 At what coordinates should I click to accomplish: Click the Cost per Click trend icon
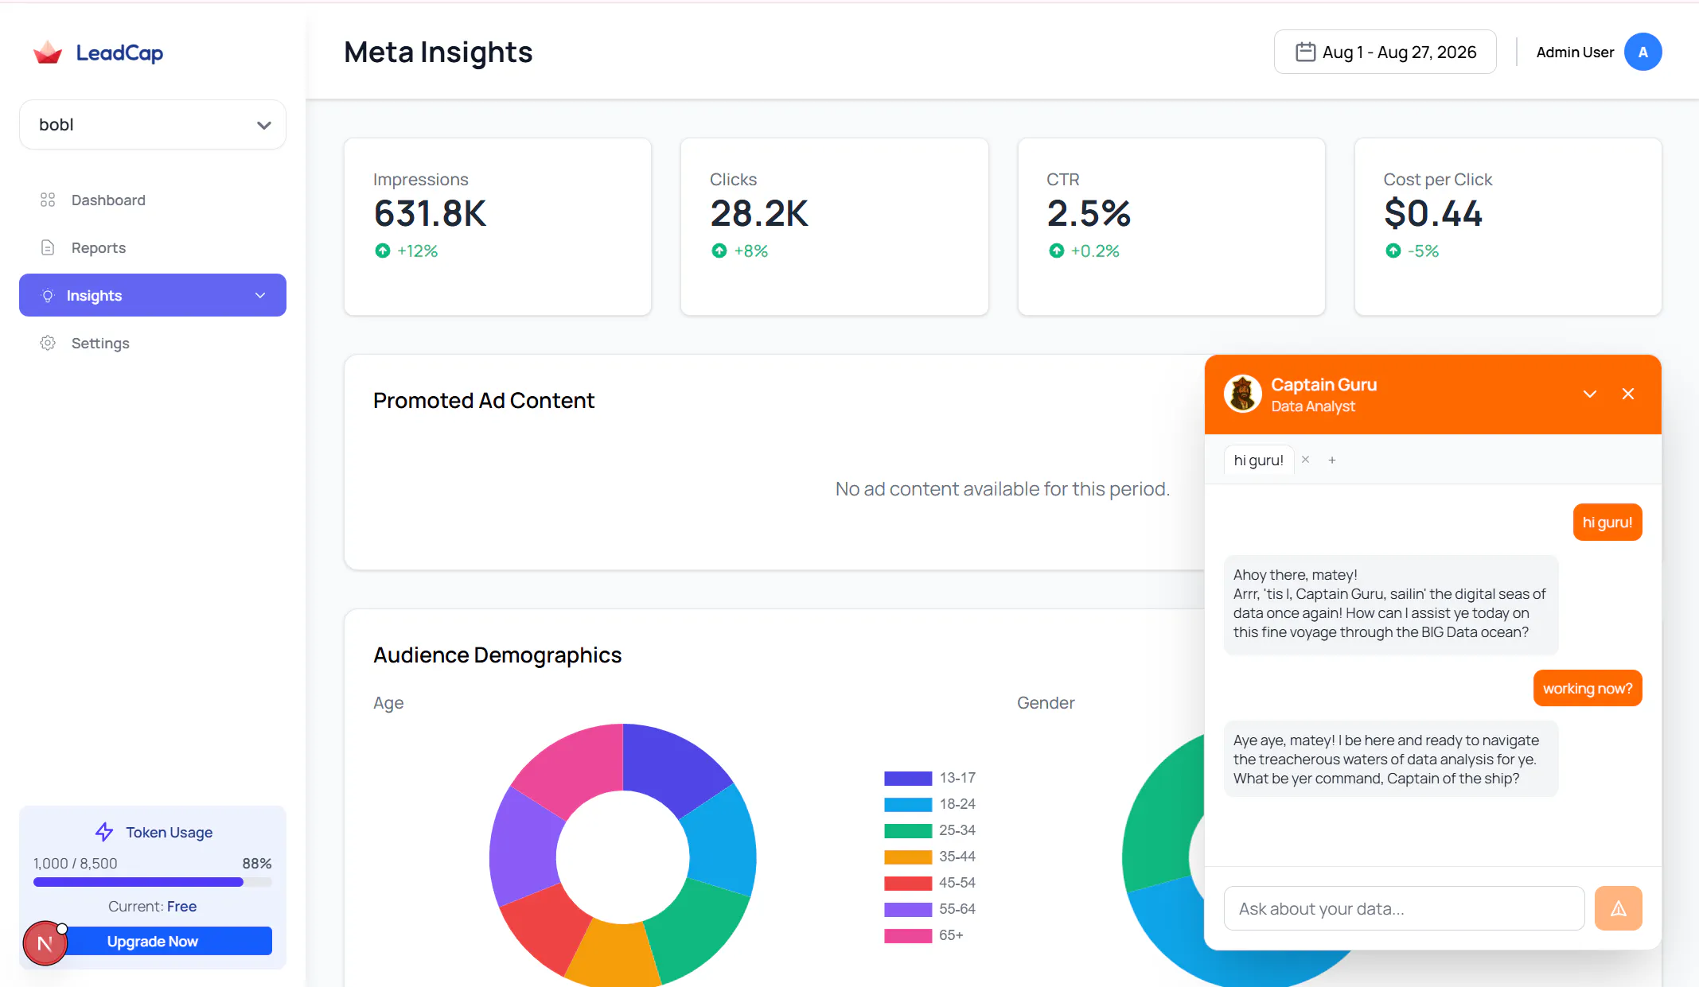(1393, 251)
